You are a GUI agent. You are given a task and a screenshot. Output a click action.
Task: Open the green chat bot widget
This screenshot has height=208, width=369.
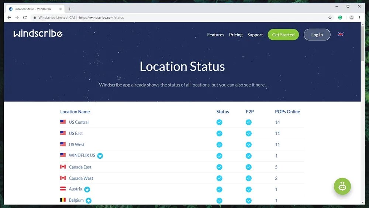342,186
